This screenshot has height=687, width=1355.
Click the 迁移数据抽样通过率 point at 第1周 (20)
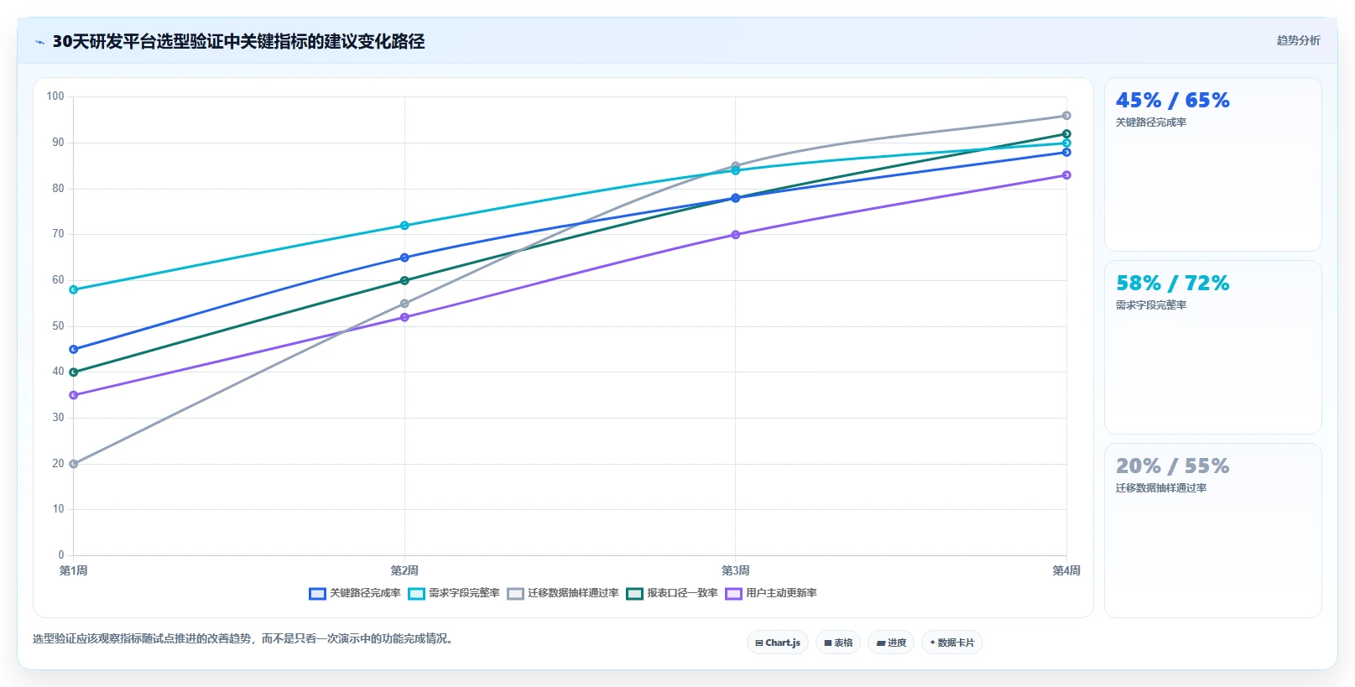coord(74,464)
